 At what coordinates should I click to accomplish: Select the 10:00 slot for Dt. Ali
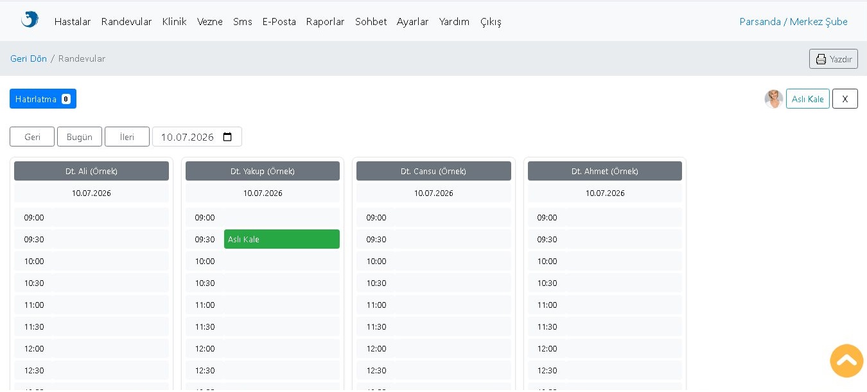[91, 261]
